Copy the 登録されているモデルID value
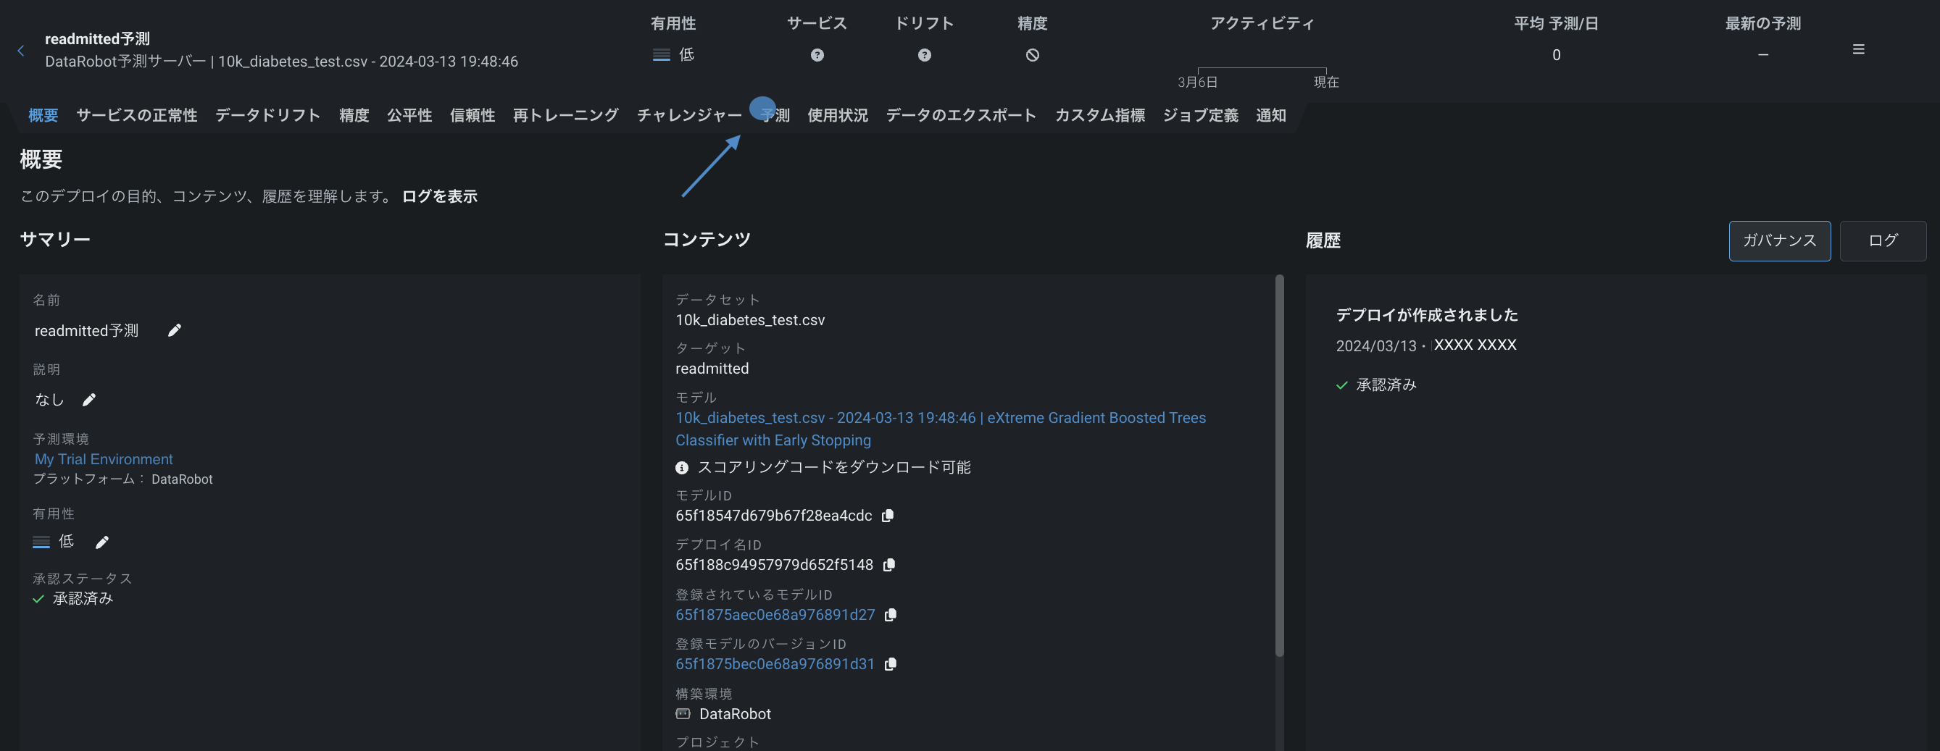 point(890,615)
